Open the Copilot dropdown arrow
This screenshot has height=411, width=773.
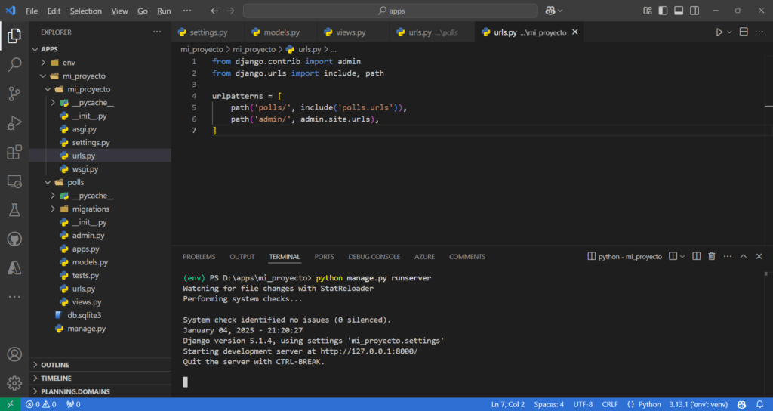tap(560, 11)
